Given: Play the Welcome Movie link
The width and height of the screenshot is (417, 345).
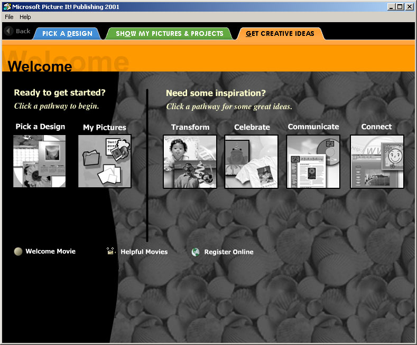Looking at the screenshot, I should [x=51, y=251].
